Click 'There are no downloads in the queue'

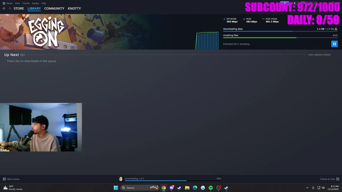coord(32,61)
